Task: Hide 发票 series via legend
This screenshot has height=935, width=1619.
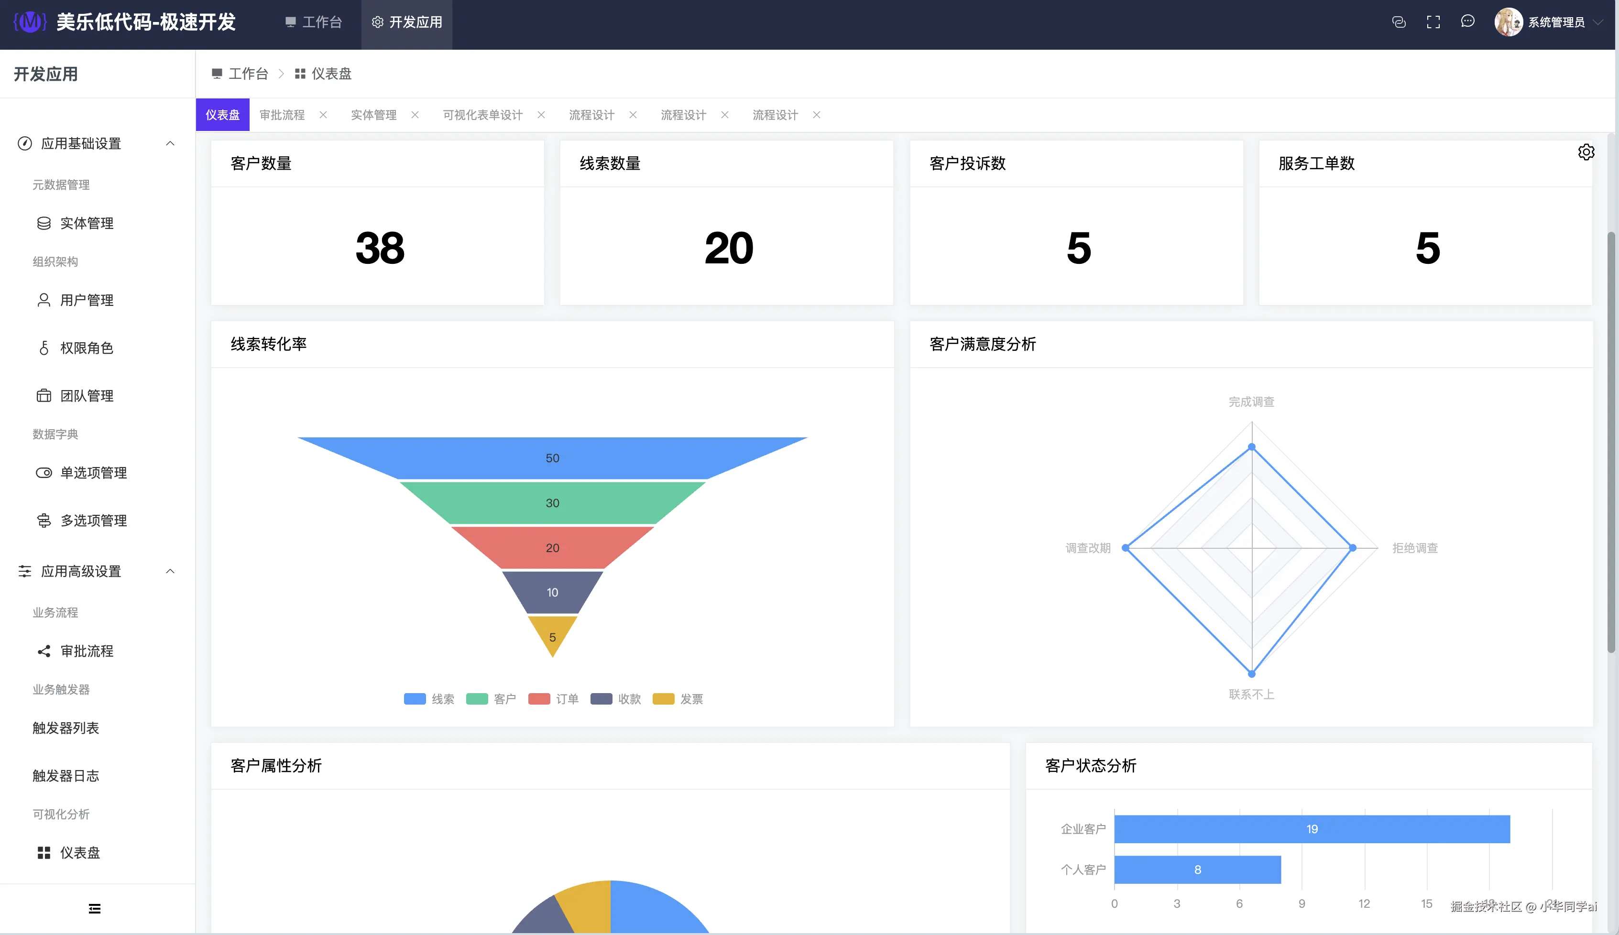Action: coord(678,699)
